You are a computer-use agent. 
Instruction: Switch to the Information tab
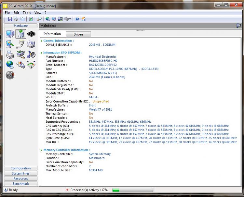click(52, 34)
